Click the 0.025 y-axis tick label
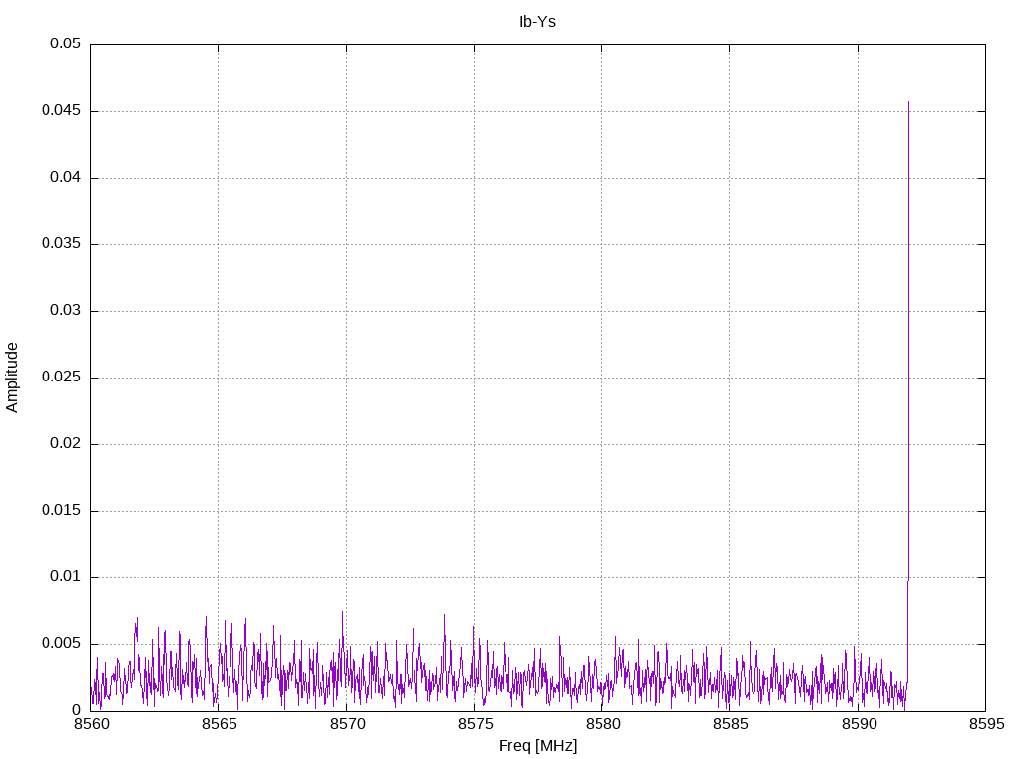Screen dimensions: 1013x759 click(x=61, y=378)
